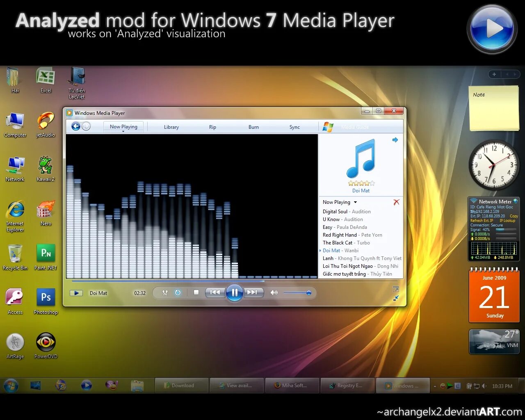Launch PowerDVD from the desktop
This screenshot has width=525, height=420.
pos(46,346)
